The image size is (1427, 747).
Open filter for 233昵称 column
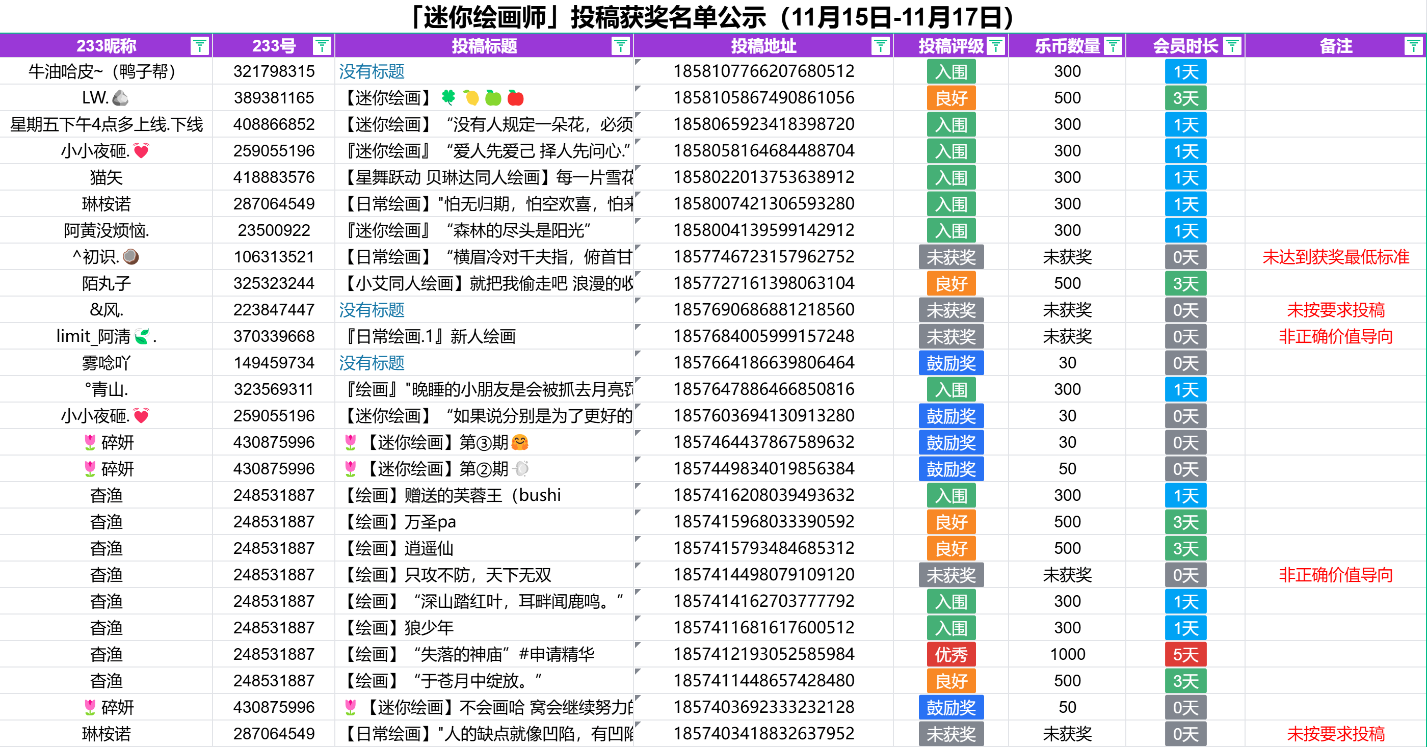pos(199,46)
